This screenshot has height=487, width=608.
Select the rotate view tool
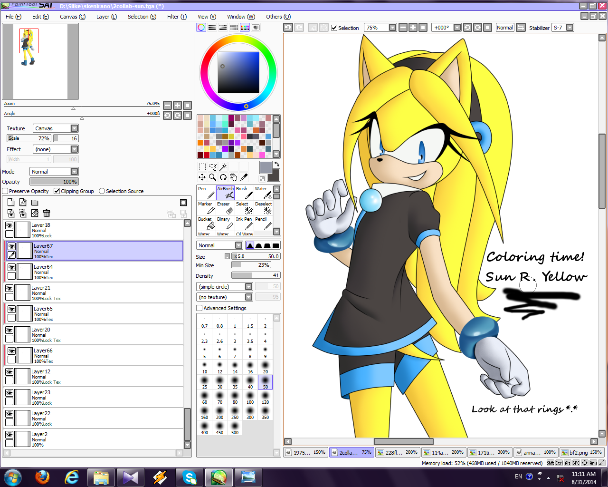click(223, 177)
